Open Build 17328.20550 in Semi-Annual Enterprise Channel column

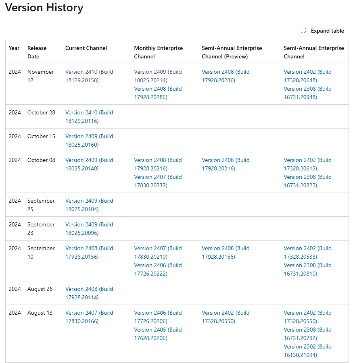pyautogui.click(x=308, y=317)
